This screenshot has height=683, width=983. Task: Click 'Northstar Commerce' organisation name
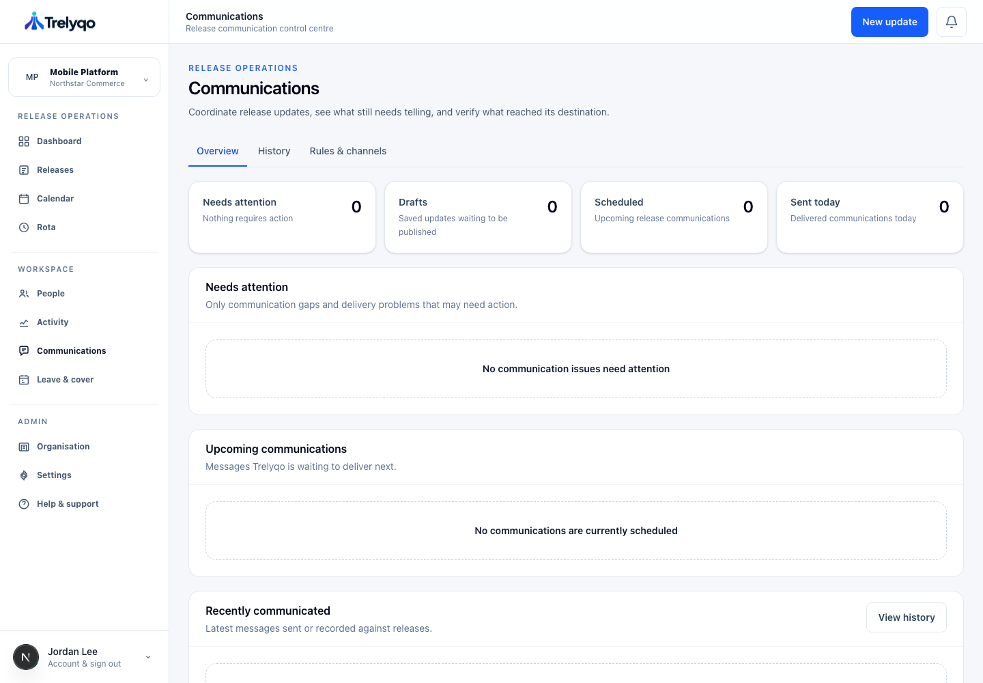click(x=87, y=83)
